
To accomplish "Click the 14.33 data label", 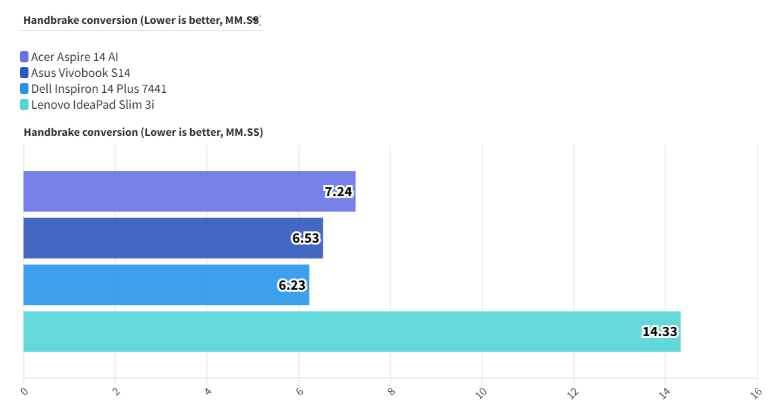I will (660, 331).
